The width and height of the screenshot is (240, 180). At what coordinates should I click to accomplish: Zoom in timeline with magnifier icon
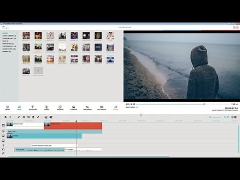click(x=225, y=117)
